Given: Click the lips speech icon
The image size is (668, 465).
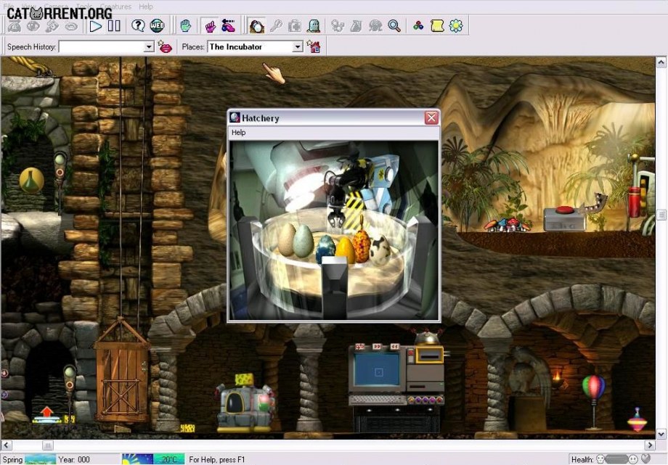Looking at the screenshot, I should coord(164,46).
